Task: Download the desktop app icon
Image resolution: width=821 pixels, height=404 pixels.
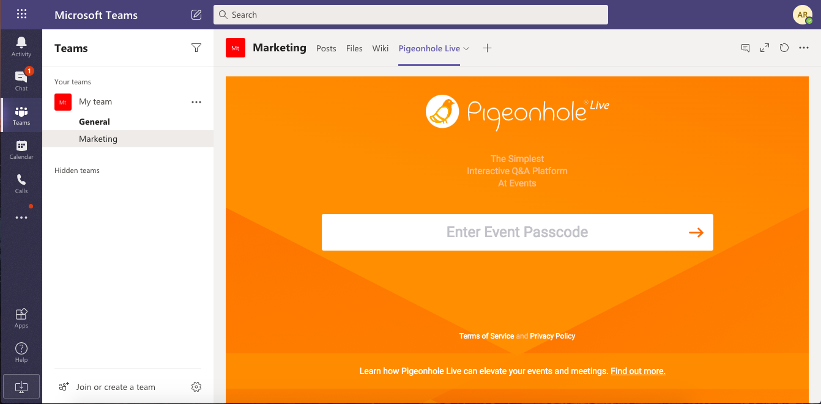Action: point(21,386)
